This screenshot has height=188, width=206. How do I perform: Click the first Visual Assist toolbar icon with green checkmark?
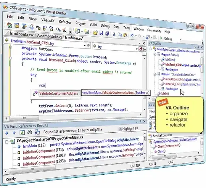tap(10, 25)
